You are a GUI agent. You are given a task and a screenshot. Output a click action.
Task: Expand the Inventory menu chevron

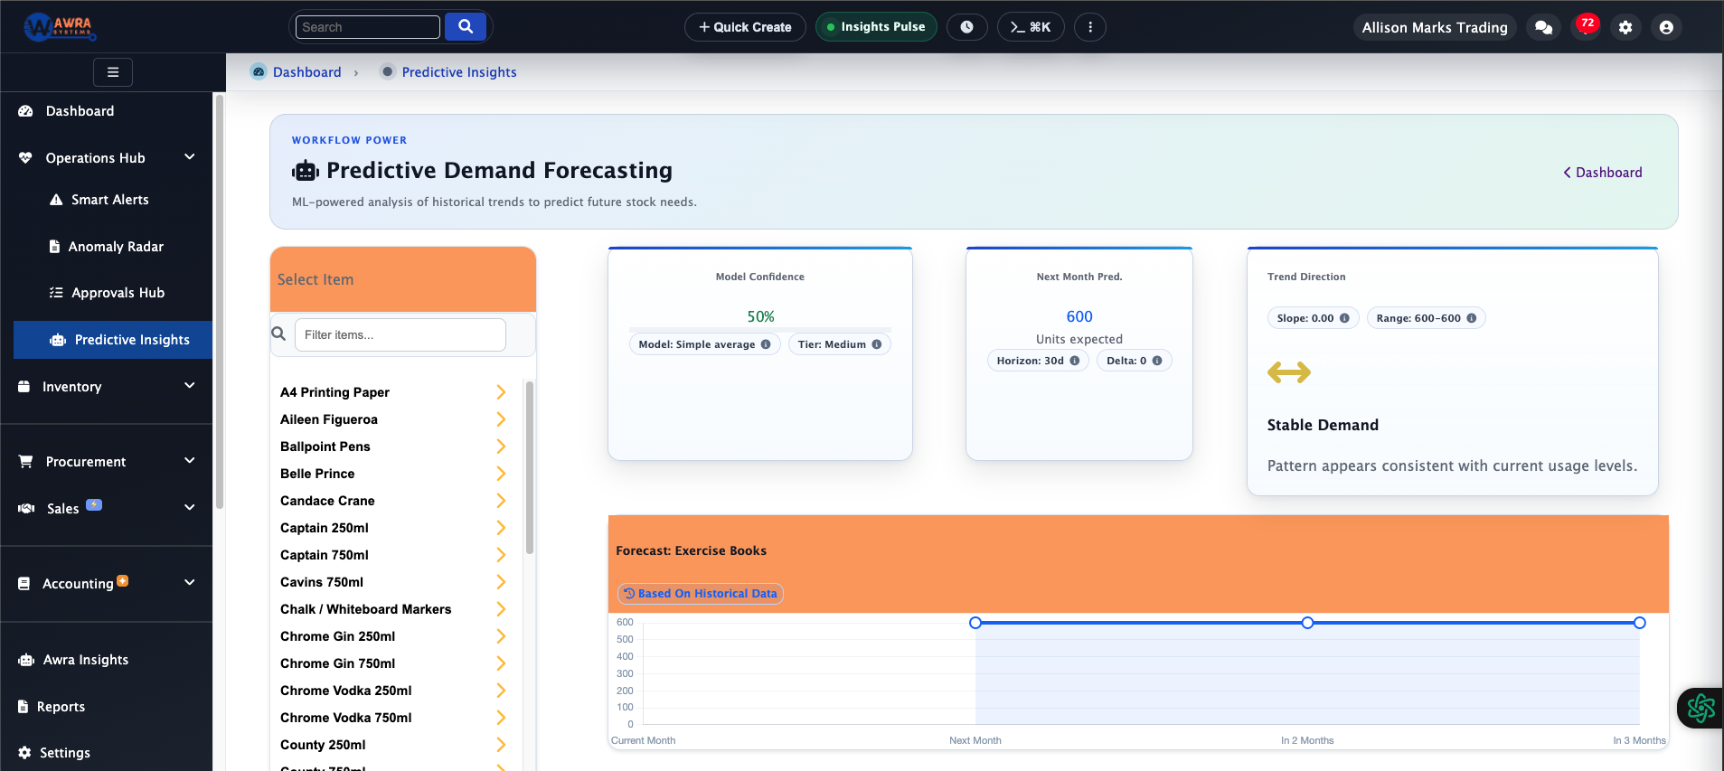(190, 386)
